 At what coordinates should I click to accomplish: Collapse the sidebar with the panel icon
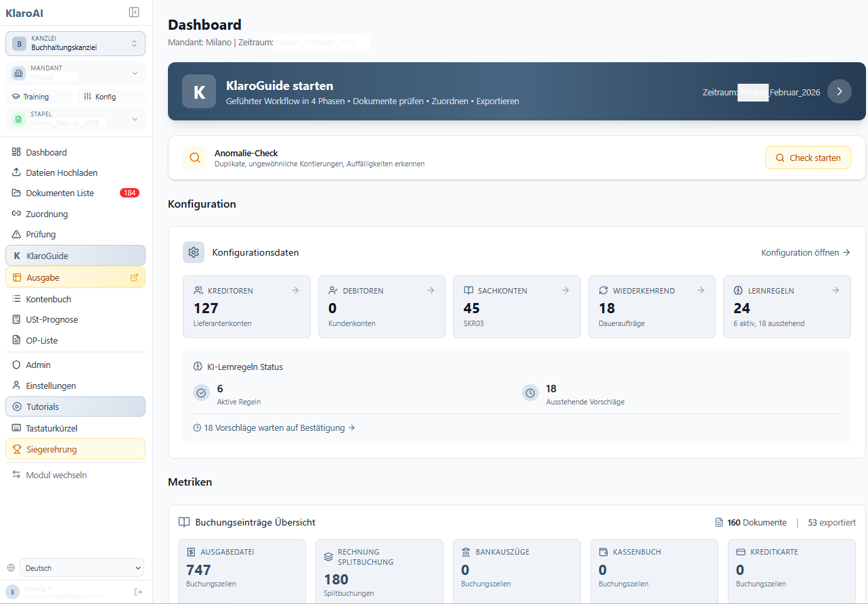tap(134, 12)
